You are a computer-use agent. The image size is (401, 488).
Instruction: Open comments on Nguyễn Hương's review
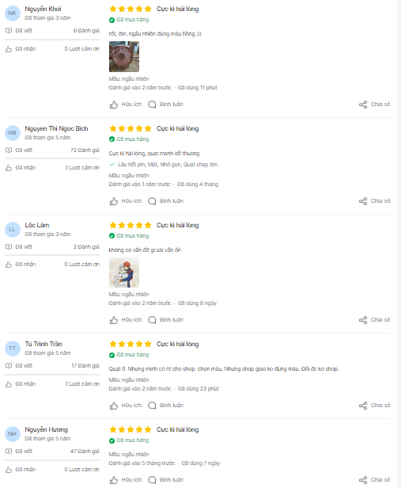[165, 480]
